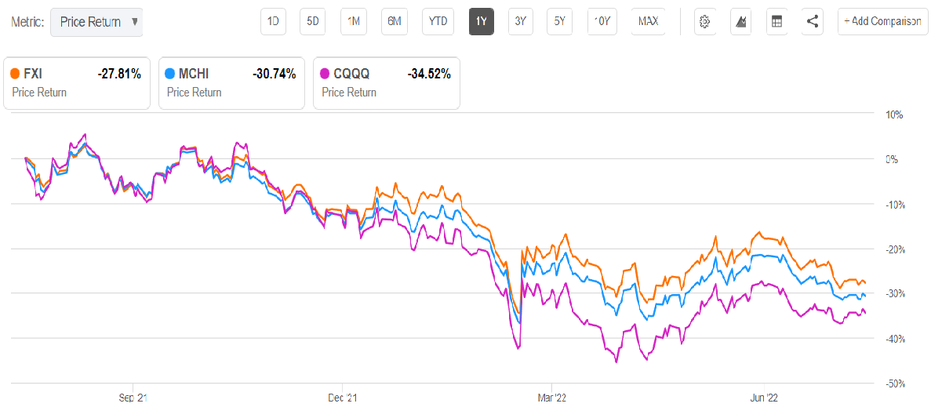Switch chart to 5Y range
Screen dimensions: 931x407
[559, 21]
